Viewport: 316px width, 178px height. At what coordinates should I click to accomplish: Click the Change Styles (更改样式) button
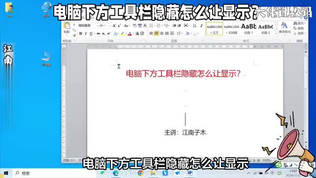point(284,28)
